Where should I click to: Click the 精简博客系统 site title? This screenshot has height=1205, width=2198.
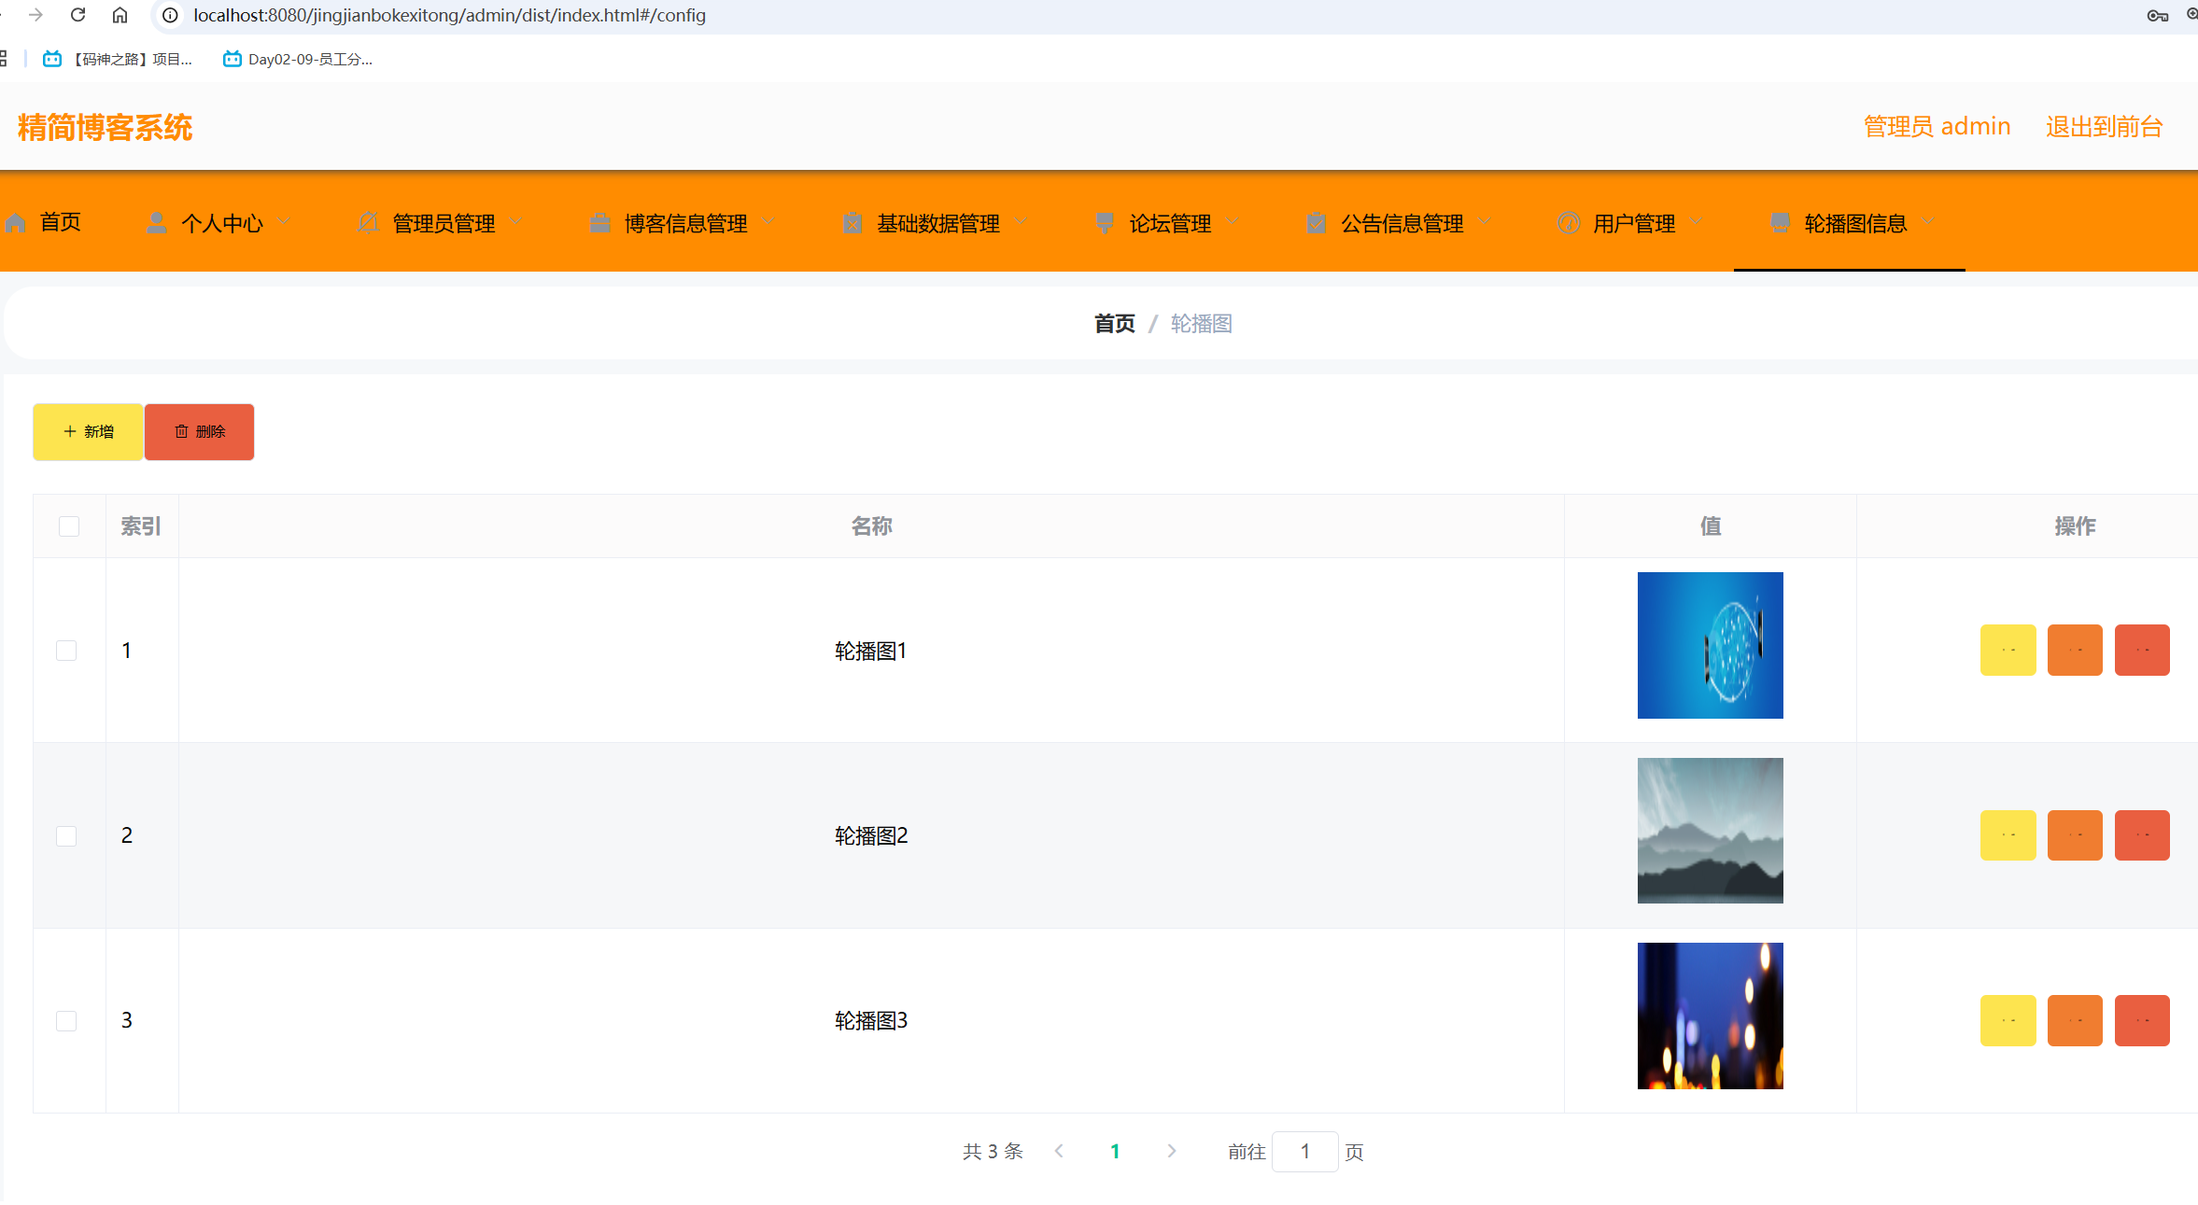[x=105, y=127]
